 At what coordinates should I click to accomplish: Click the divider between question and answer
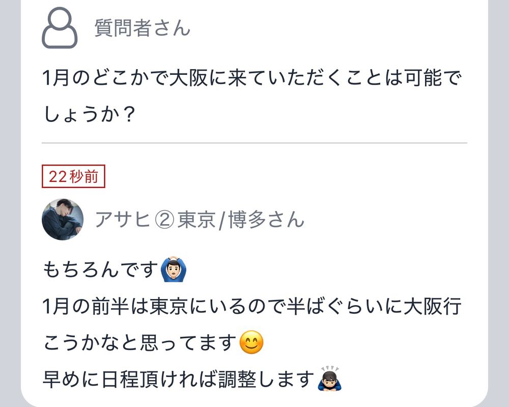click(254, 143)
